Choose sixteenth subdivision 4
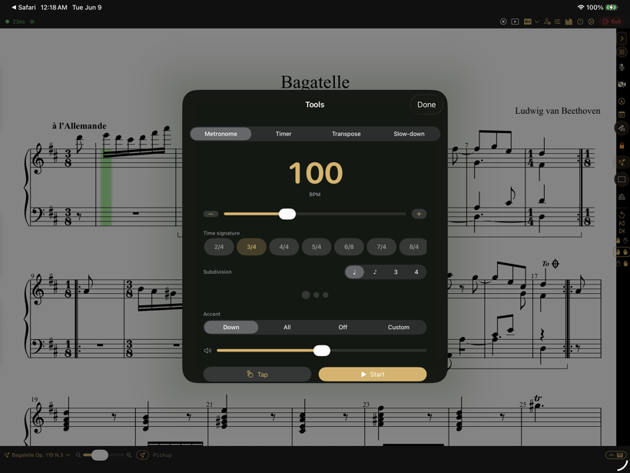 click(x=416, y=272)
